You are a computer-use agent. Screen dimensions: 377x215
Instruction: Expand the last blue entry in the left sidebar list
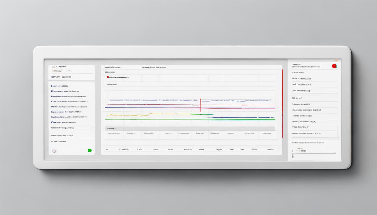pos(63,122)
